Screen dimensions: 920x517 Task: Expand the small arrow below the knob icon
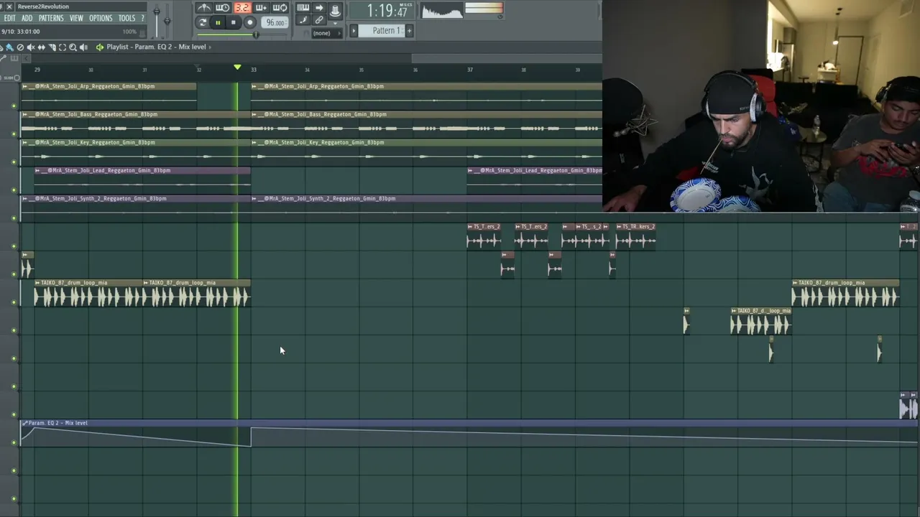[x=335, y=23]
